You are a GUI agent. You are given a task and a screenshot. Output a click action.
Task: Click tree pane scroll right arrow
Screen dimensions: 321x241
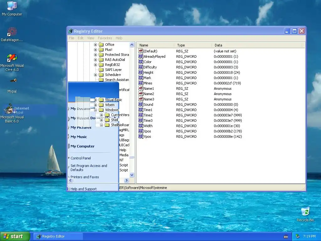coord(127,180)
